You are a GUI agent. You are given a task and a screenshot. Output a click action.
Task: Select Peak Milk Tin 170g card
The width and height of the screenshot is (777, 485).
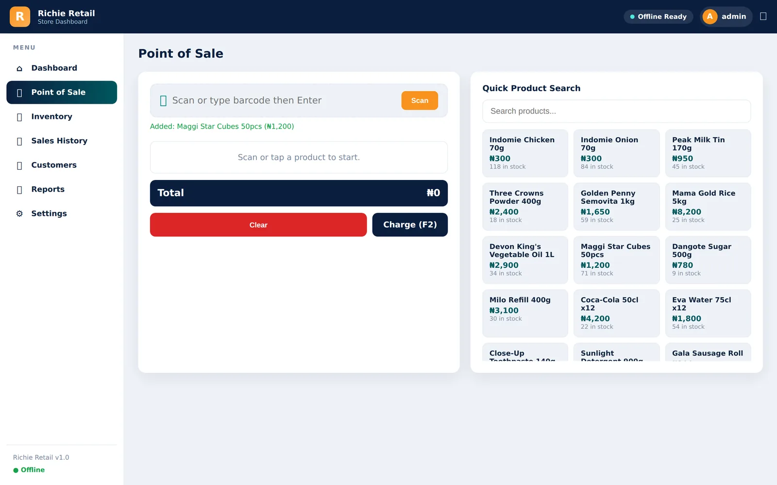[708, 153]
